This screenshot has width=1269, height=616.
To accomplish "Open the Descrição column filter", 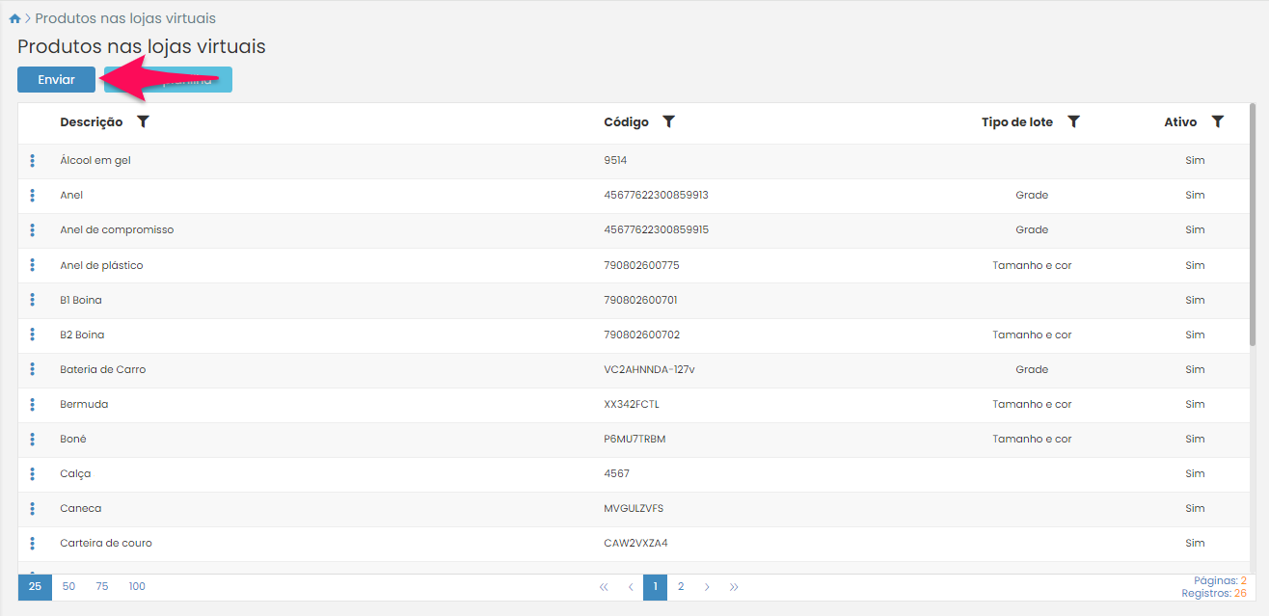I will tap(144, 122).
